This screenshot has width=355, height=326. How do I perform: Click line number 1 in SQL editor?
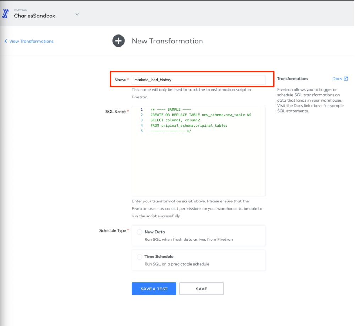pyautogui.click(x=142, y=109)
